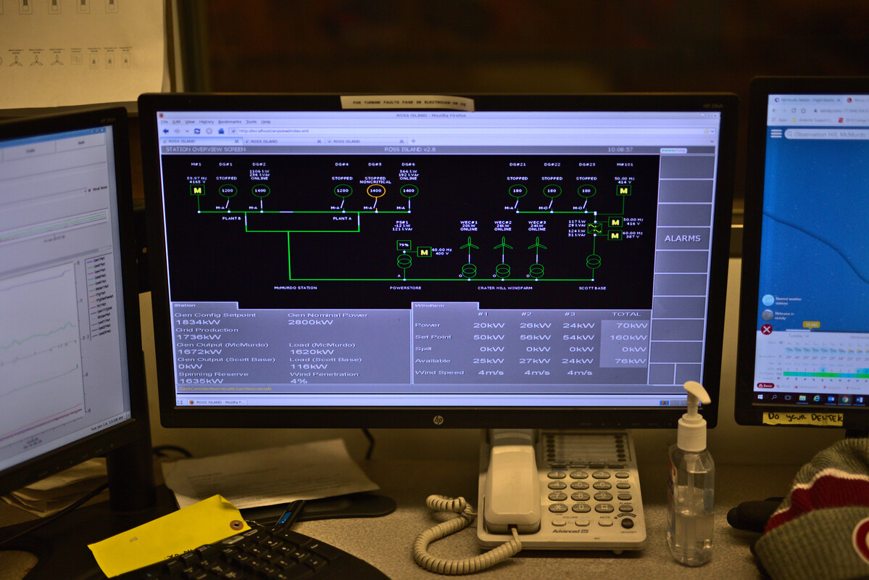Click the Firefox Back arrow button
869x580 pixels.
[166, 131]
